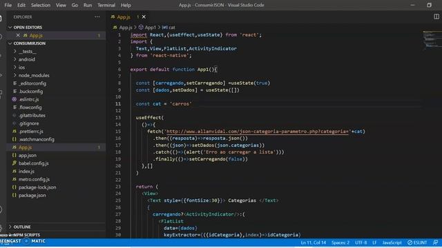Click the cat breadcrumb
Image resolution: width=442 pixels, height=248 pixels.
[172, 28]
